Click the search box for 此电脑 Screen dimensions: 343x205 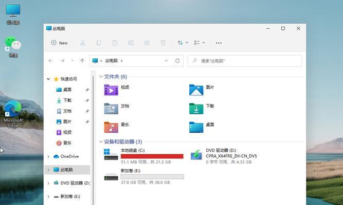coord(245,61)
